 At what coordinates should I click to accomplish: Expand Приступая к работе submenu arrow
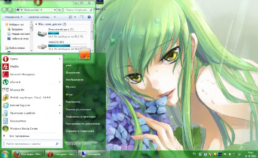pos(60,113)
